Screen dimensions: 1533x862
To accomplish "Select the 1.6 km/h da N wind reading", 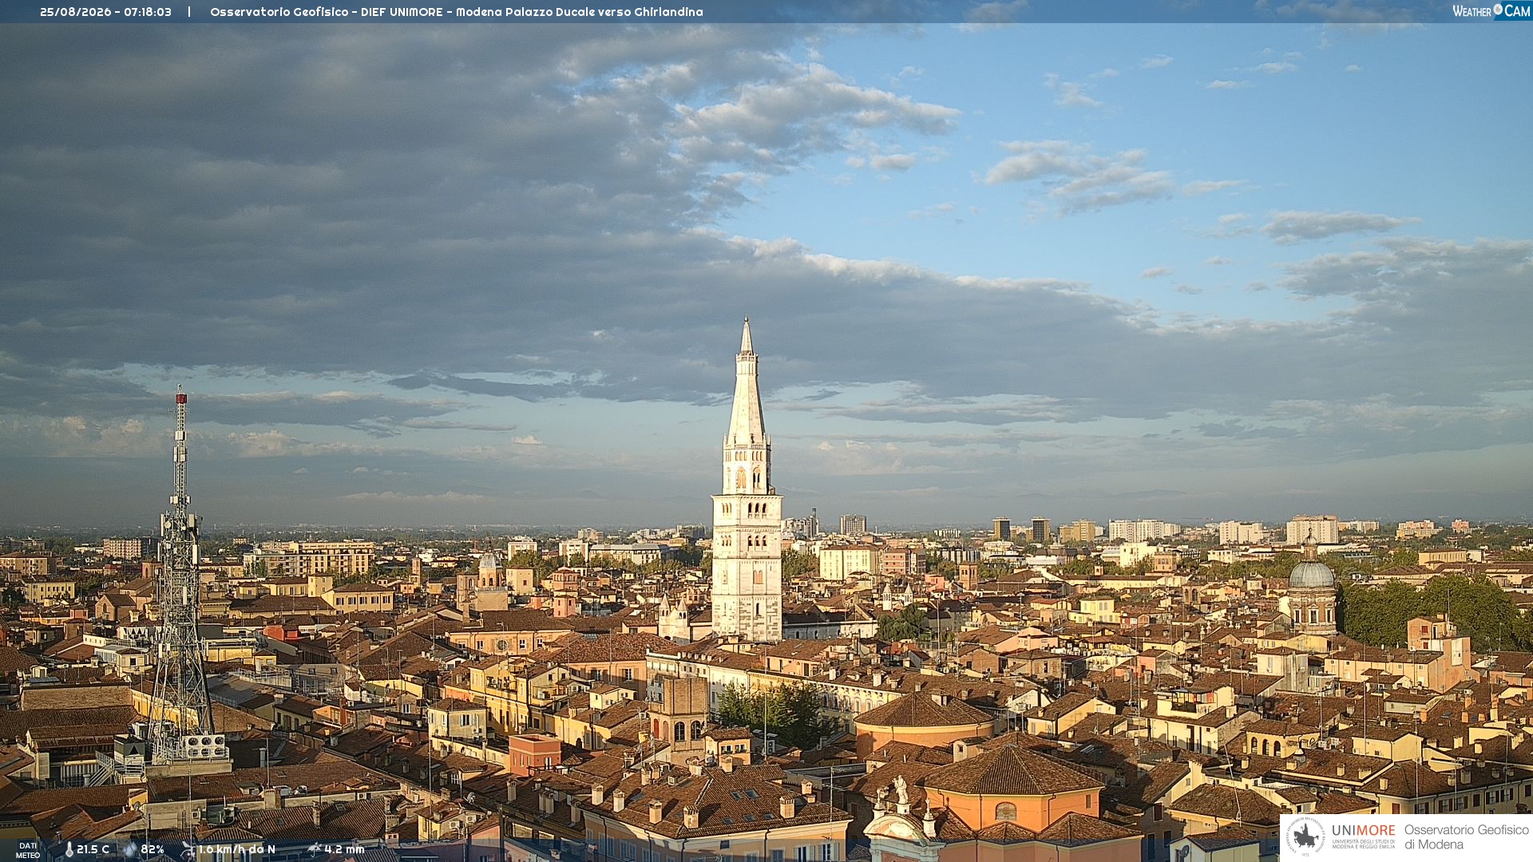I will pos(236,849).
